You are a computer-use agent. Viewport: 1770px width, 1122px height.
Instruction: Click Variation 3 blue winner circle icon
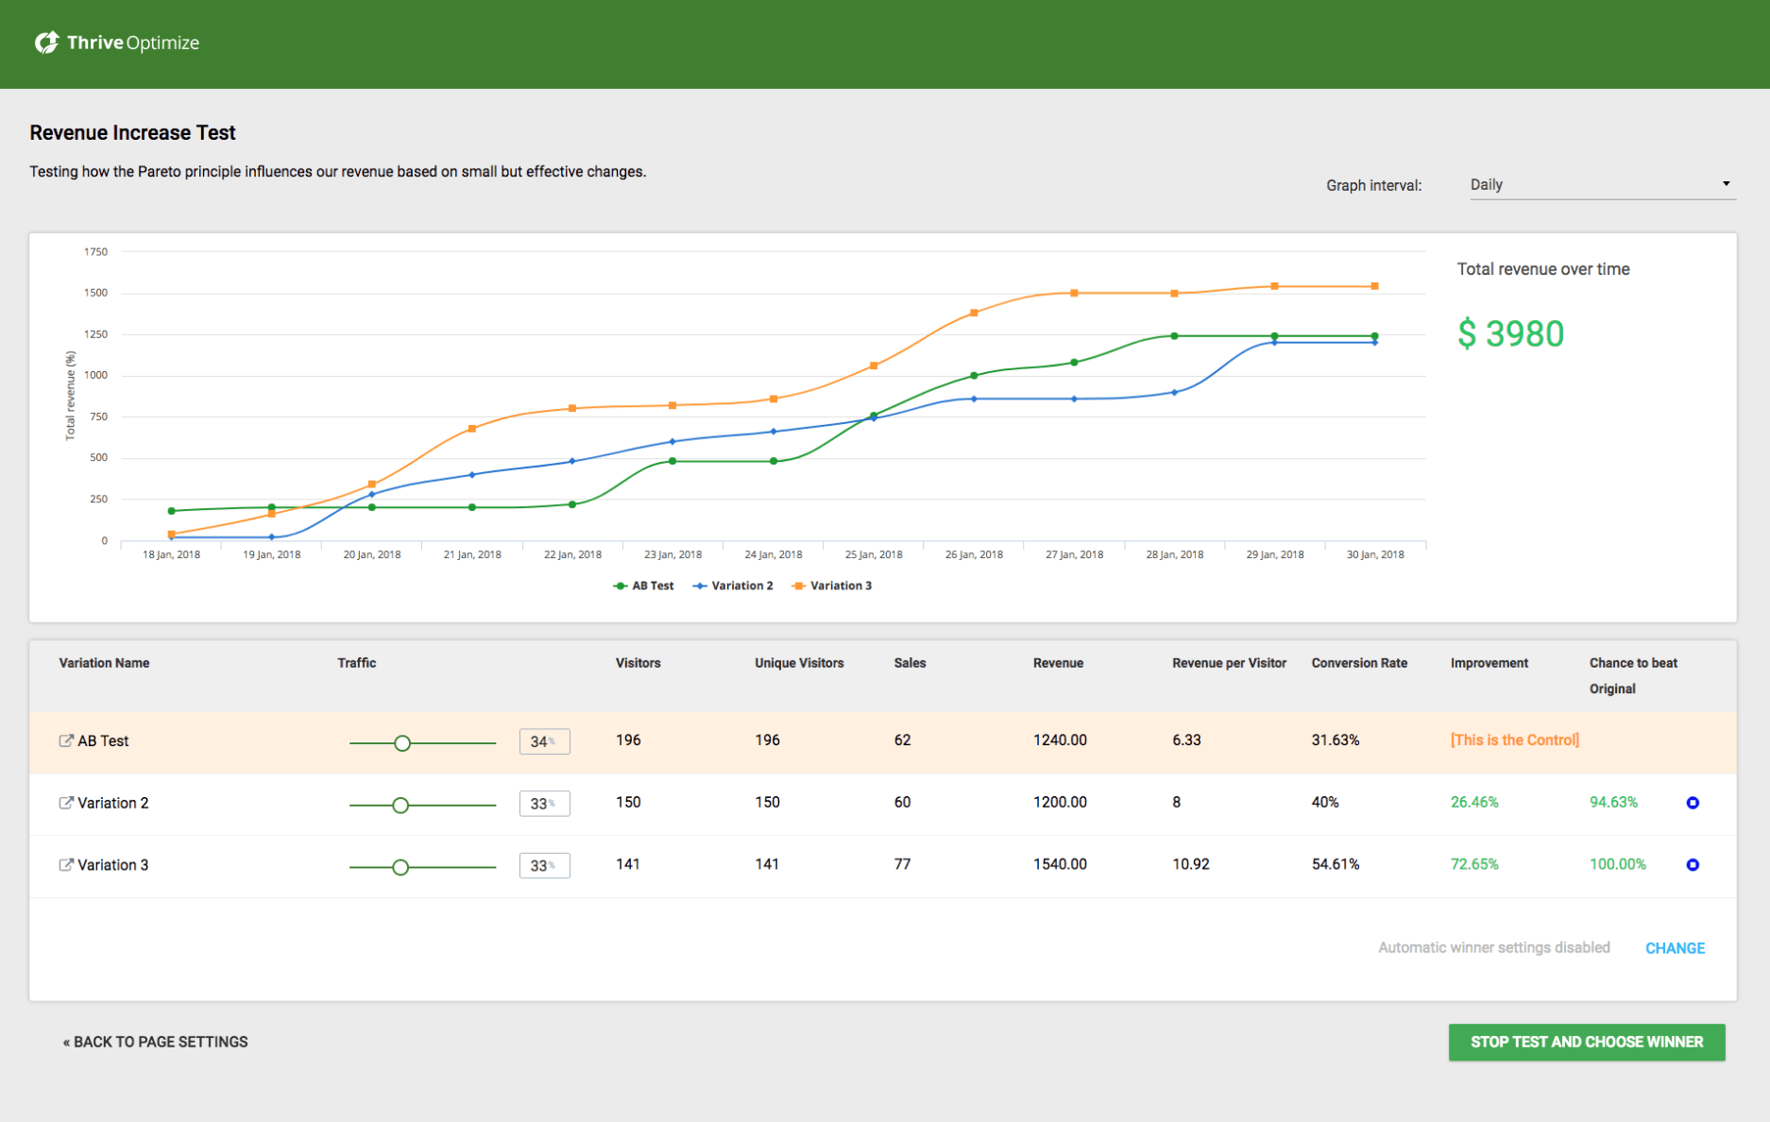pyautogui.click(x=1693, y=865)
